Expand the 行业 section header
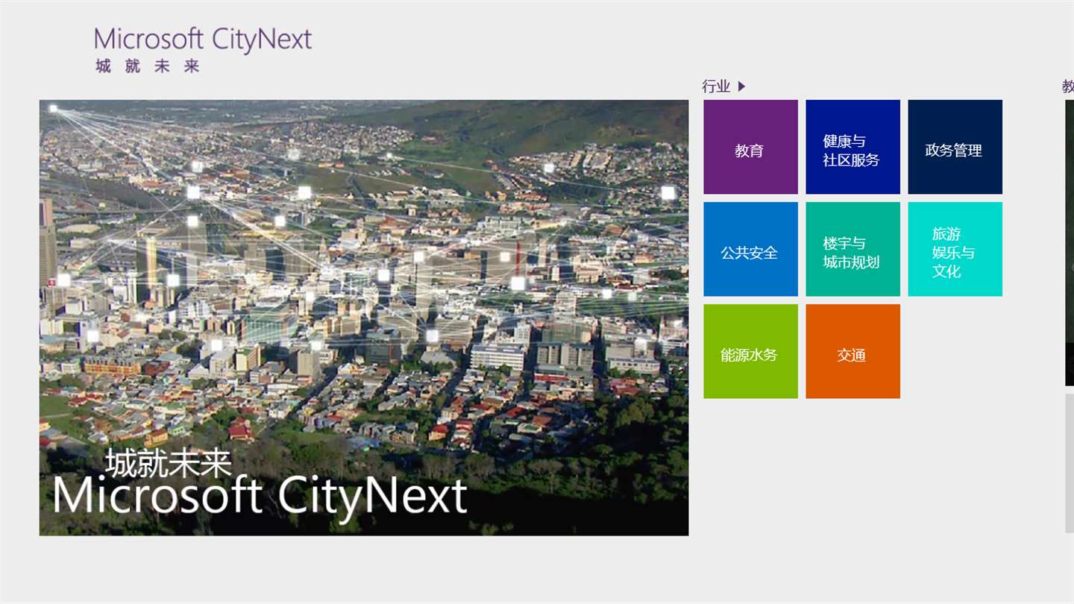Image resolution: width=1074 pixels, height=604 pixels. [723, 86]
